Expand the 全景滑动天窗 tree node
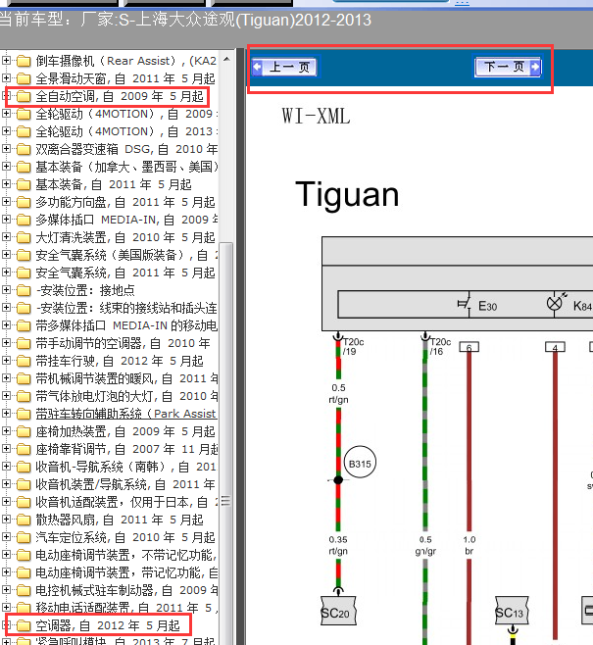Image resolution: width=593 pixels, height=645 pixels. tap(6, 78)
